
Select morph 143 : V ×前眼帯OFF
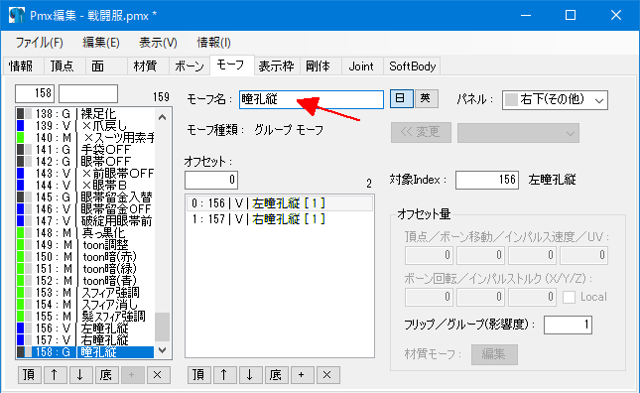point(85,173)
